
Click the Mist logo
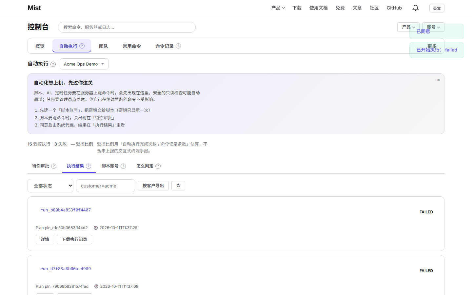(34, 8)
